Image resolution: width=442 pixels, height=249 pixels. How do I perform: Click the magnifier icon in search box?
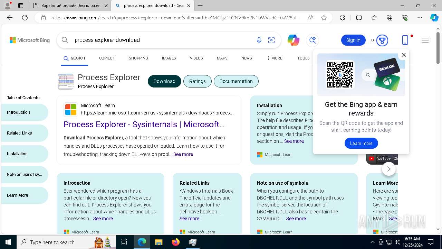(x=65, y=40)
